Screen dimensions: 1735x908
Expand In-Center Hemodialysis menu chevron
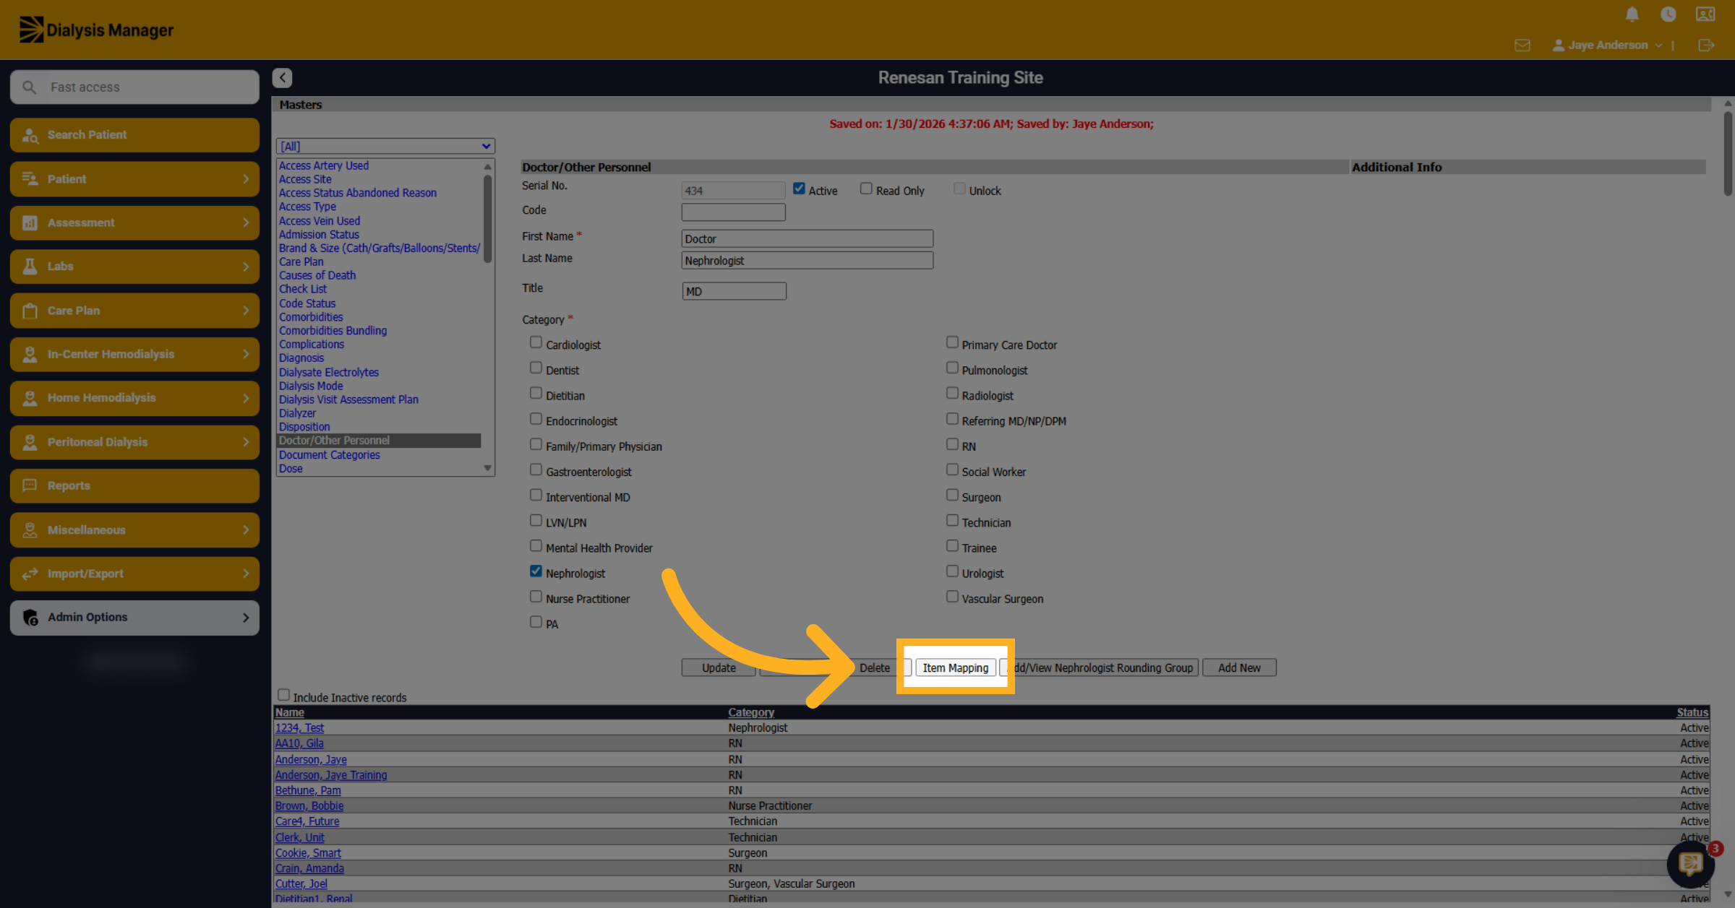246,355
